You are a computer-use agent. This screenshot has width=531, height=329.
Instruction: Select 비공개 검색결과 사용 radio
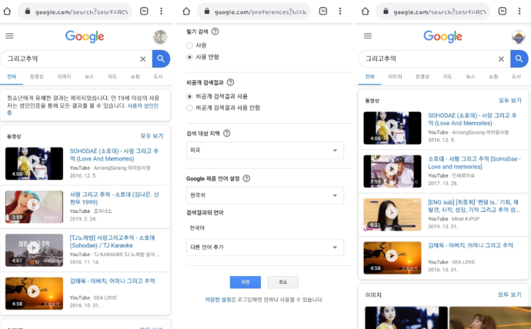190,96
